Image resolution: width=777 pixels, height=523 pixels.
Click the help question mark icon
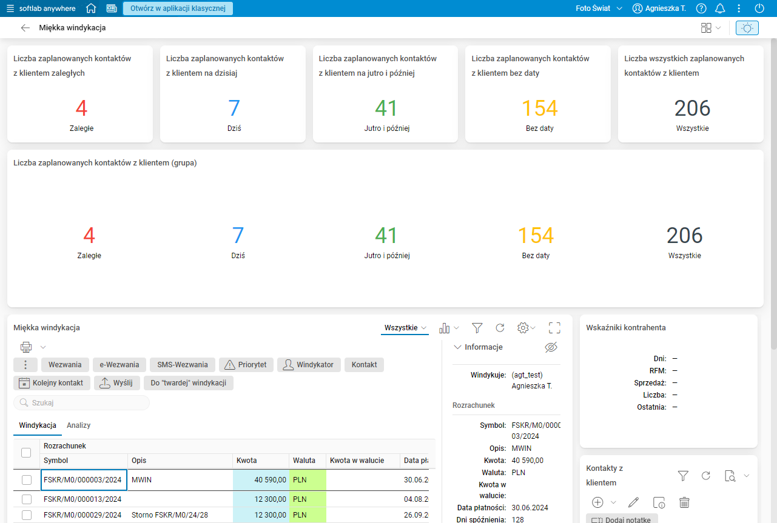pyautogui.click(x=701, y=8)
